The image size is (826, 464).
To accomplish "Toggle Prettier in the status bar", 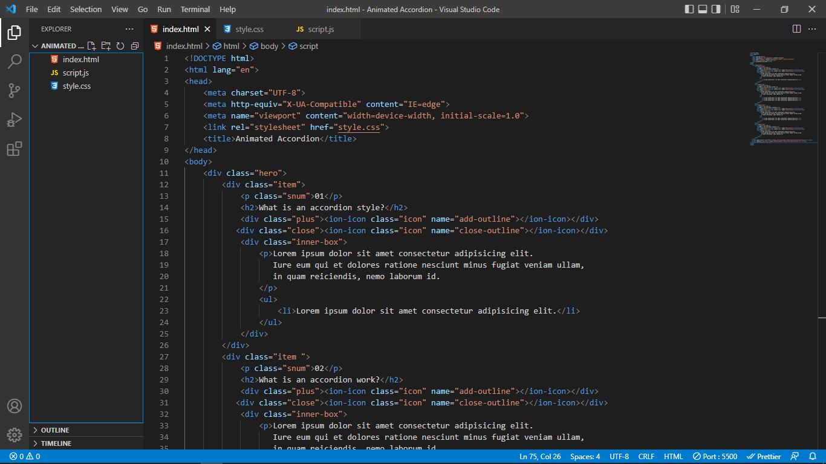I will coord(764,456).
